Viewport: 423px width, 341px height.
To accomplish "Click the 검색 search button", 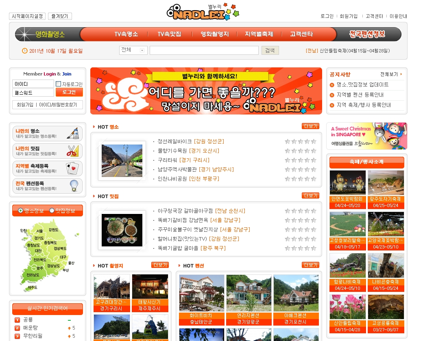I will tap(270, 50).
